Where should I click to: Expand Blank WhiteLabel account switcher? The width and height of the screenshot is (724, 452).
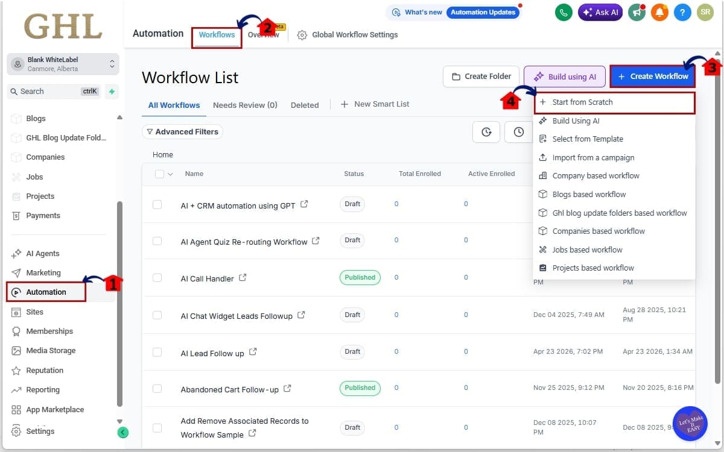tap(63, 64)
